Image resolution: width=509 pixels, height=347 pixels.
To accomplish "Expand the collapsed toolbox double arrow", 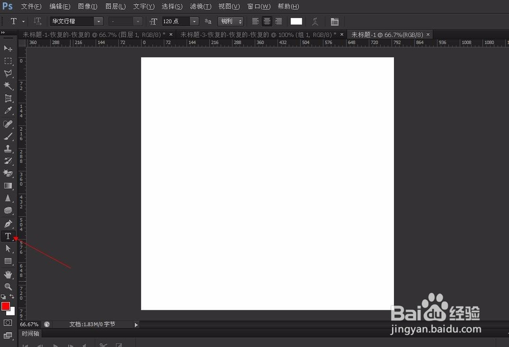I will [x=3, y=33].
